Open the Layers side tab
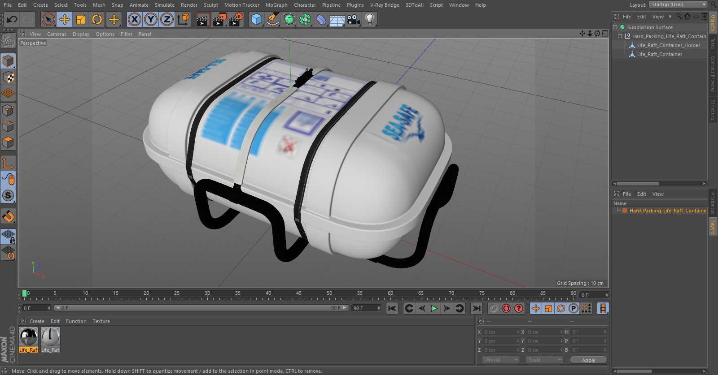 click(713, 227)
